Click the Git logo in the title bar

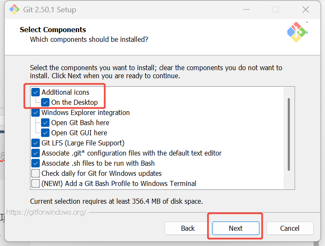(14, 9)
